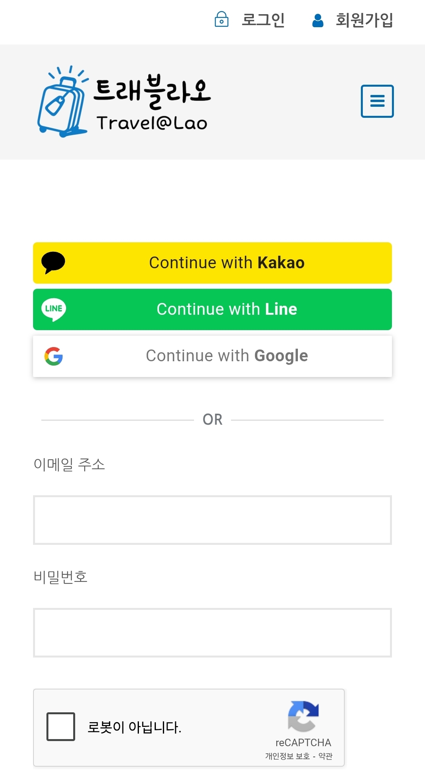Viewport: 425px width, 771px height.
Task: Focus the 이메일 주소 email field
Action: [213, 520]
